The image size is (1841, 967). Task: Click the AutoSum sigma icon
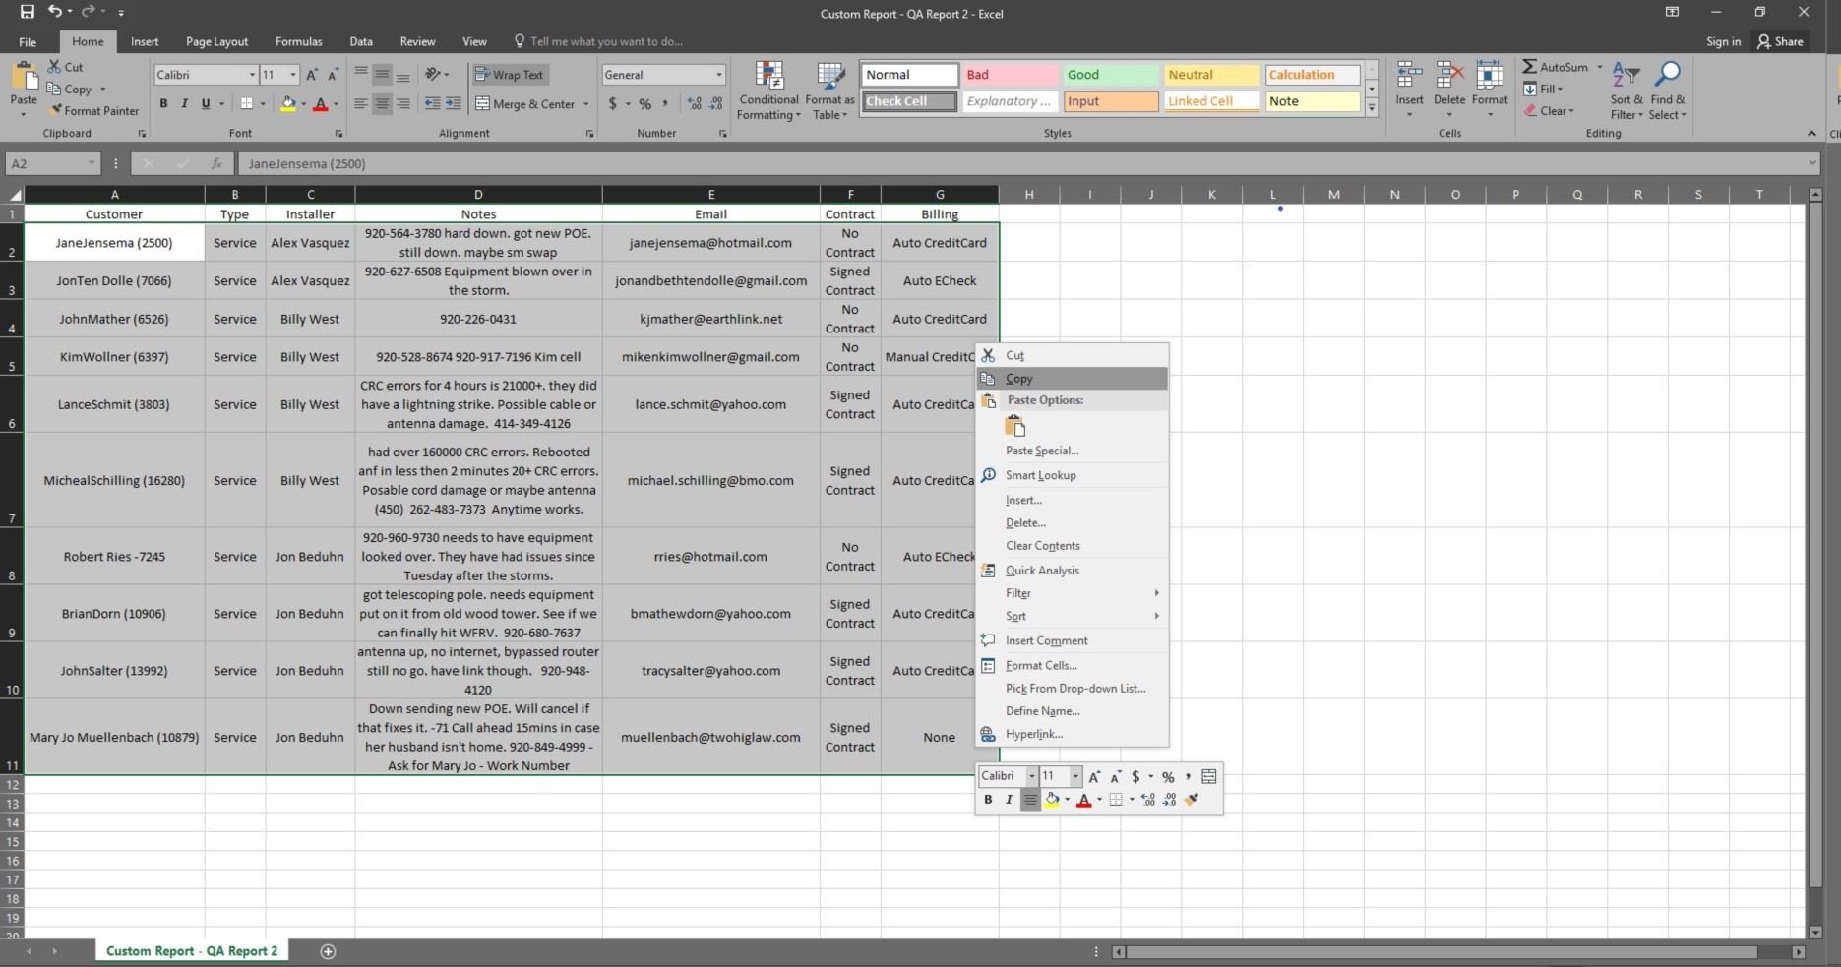(1529, 67)
